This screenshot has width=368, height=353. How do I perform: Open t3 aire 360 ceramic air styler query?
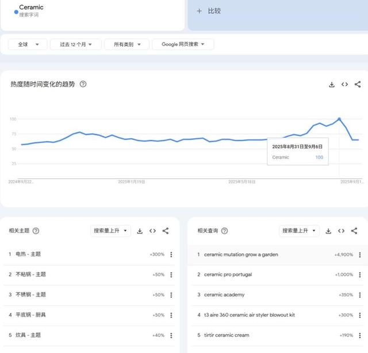pyautogui.click(x=250, y=315)
